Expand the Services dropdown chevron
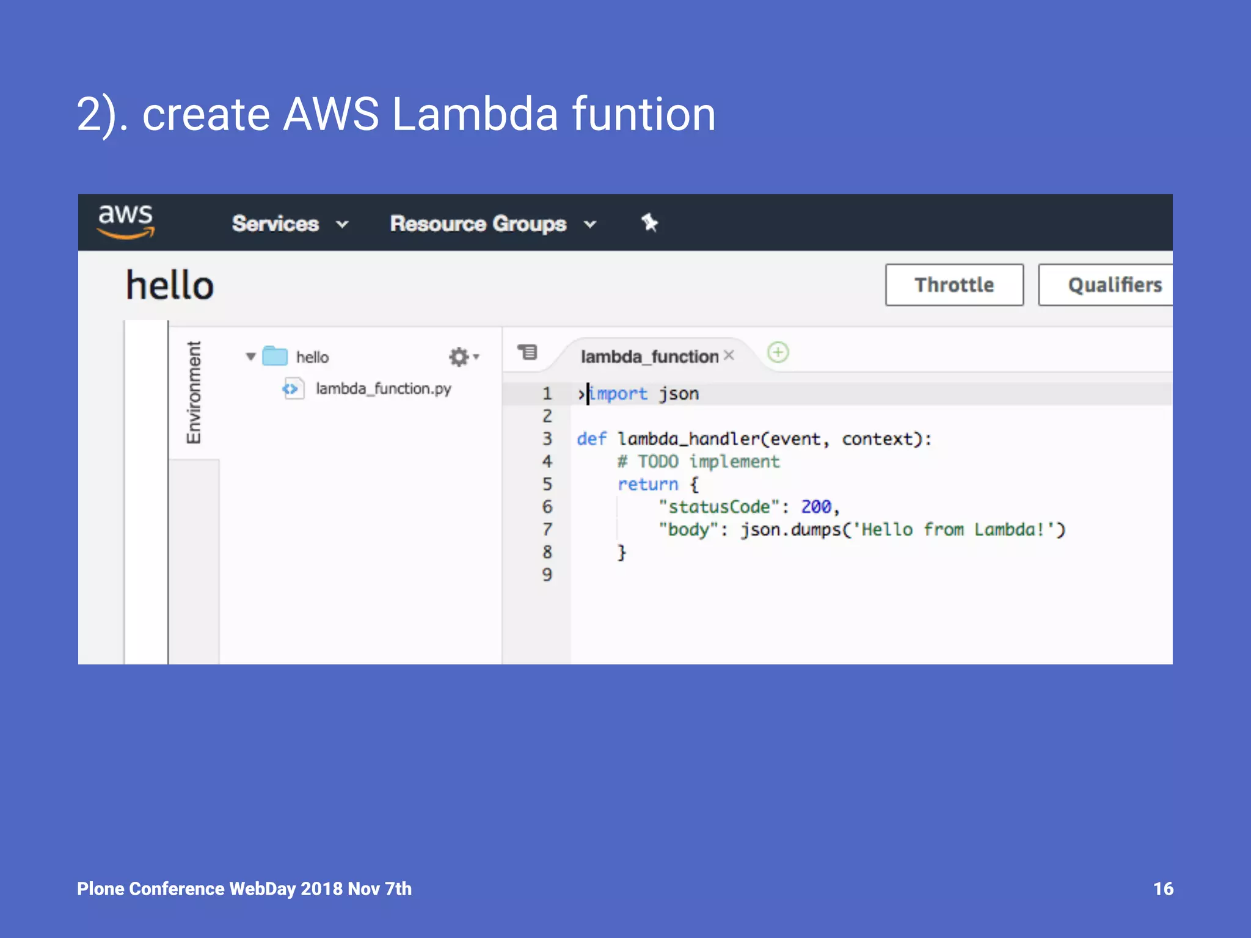 [x=343, y=225]
